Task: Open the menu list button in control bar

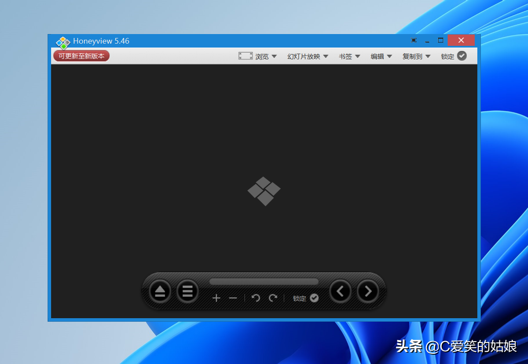Action: coord(187,291)
